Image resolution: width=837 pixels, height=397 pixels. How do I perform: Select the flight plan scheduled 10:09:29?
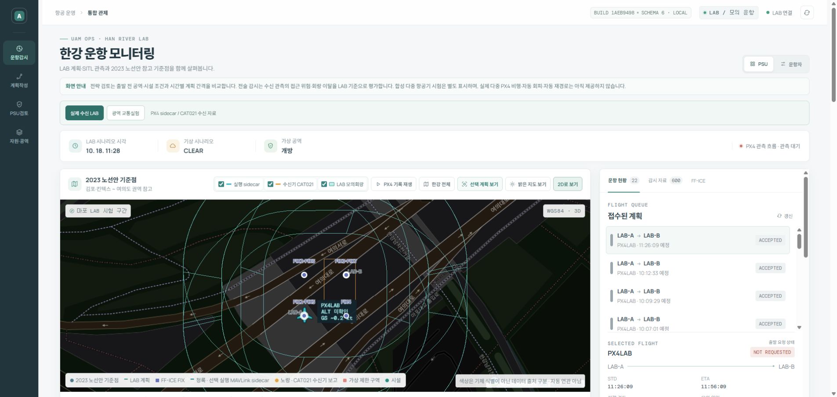(698, 296)
